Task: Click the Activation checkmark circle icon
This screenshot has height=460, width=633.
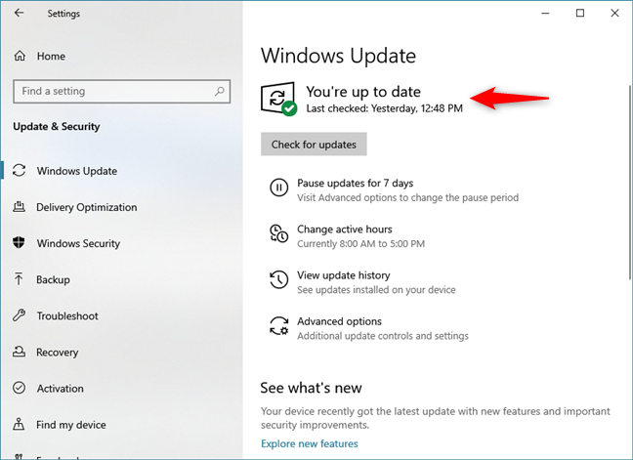Action: (19, 388)
